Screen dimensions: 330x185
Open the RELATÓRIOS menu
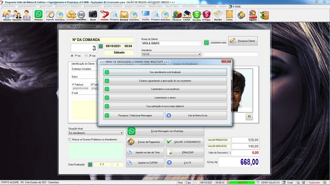tap(172, 7)
